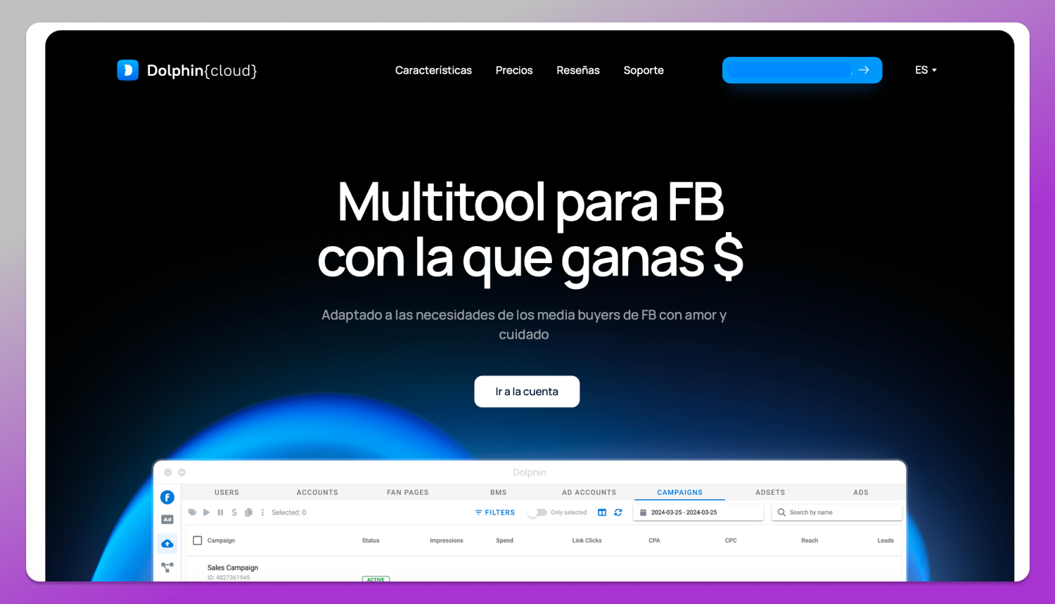1055x604 pixels.
Task: Open the ADSETS tab
Action: 770,492
